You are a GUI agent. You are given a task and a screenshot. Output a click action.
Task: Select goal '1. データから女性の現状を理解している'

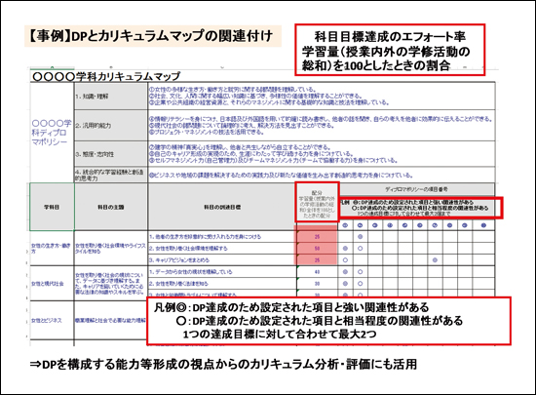[x=222, y=272]
